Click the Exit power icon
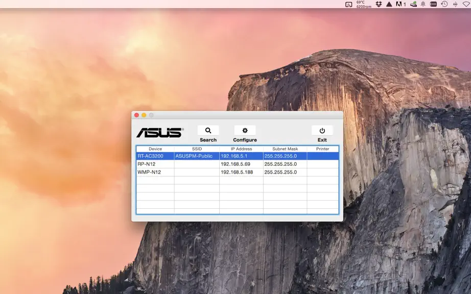Viewport: 471px width, 294px height. [322, 131]
